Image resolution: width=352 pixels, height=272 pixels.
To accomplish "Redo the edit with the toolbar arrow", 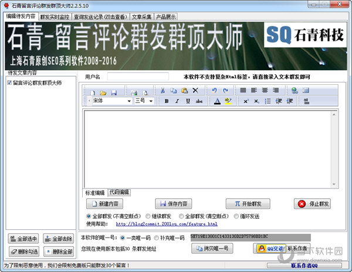I will click(x=225, y=91).
